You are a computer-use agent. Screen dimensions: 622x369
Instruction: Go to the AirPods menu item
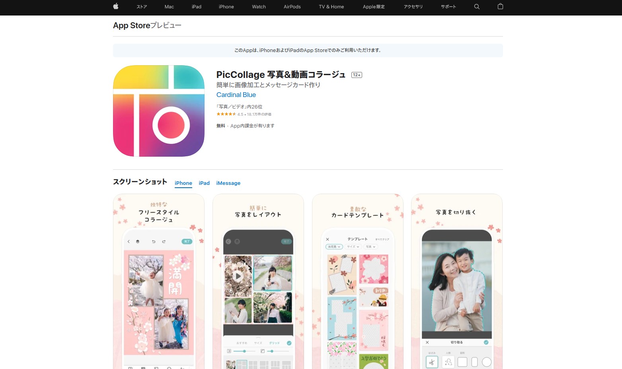tap(292, 7)
